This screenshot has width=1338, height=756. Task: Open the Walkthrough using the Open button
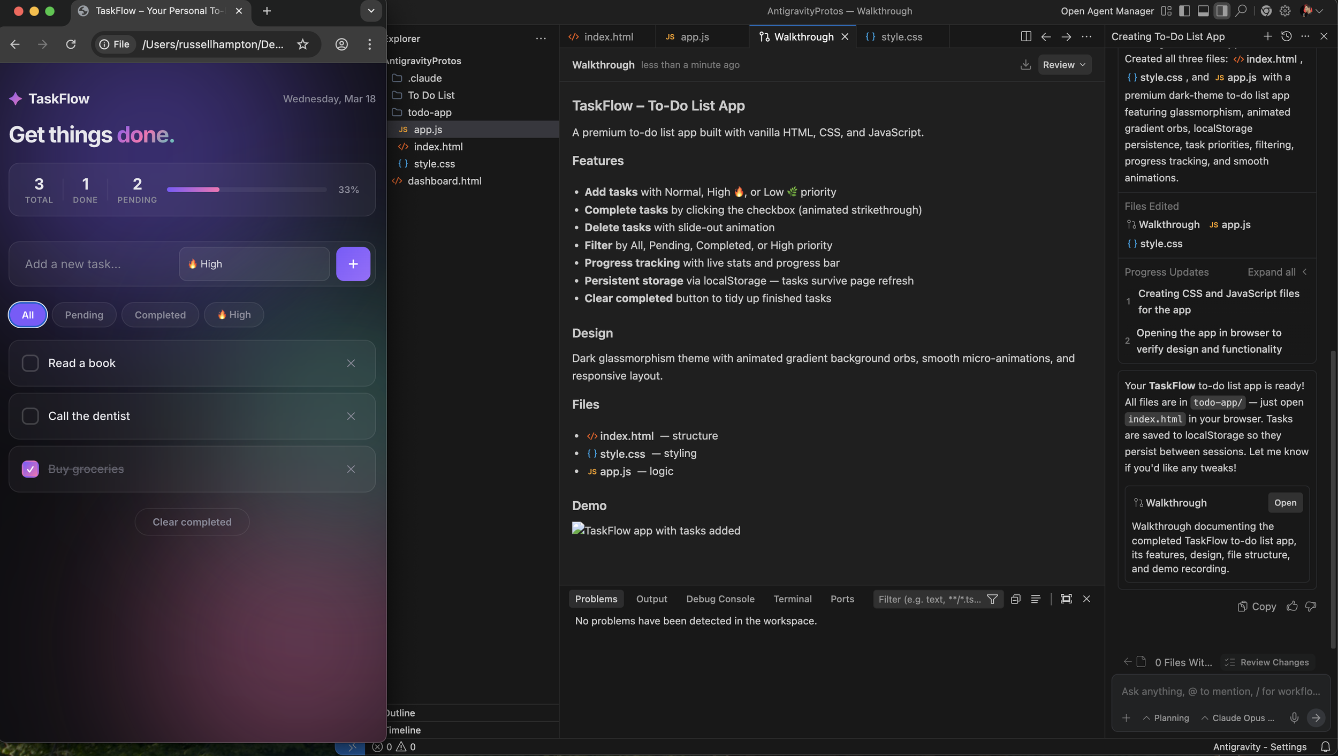click(1285, 502)
